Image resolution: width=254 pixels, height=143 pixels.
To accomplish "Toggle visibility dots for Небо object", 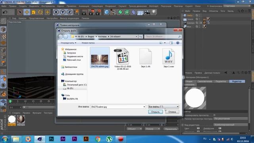I will [199, 15].
